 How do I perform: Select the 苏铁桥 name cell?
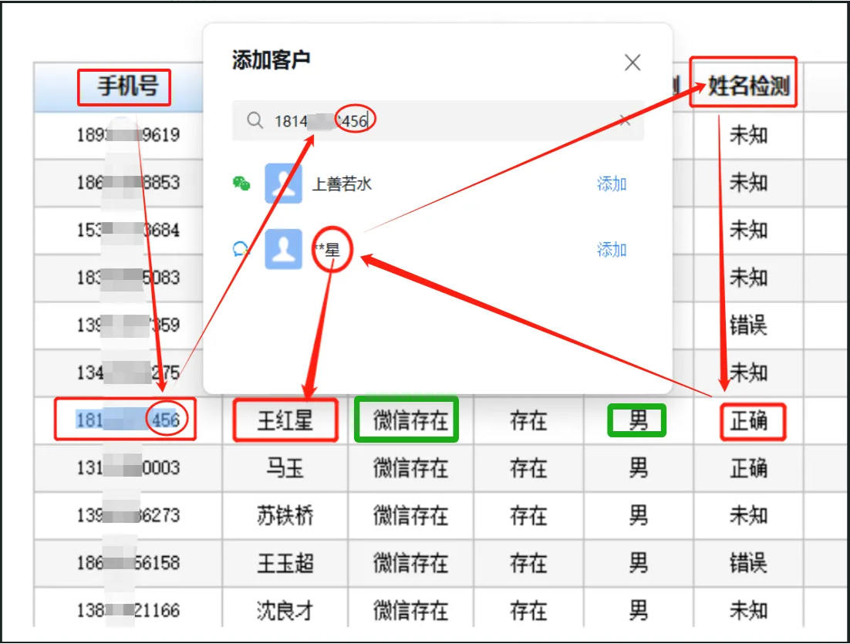pyautogui.click(x=285, y=515)
